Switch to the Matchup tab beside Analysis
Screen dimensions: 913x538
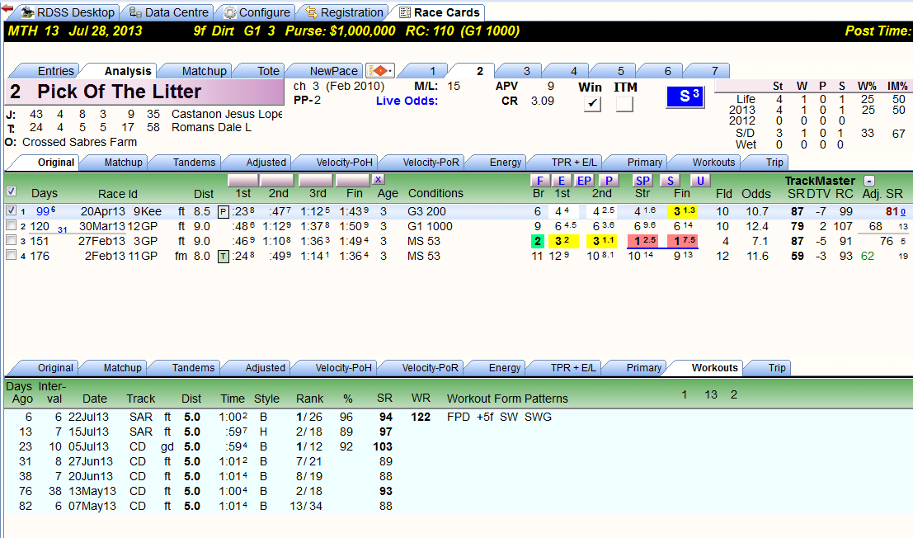204,71
